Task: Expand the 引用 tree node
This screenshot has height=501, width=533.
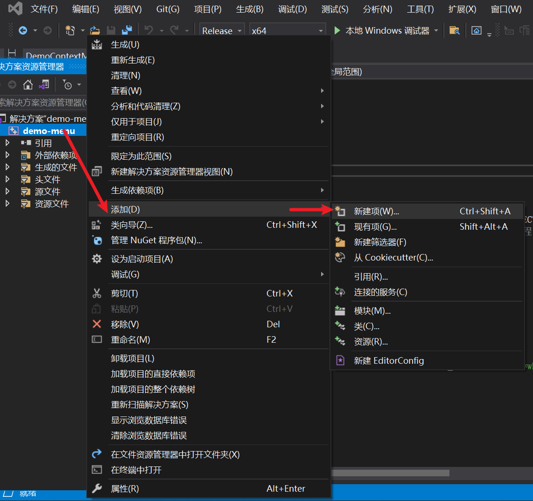Action: point(7,143)
